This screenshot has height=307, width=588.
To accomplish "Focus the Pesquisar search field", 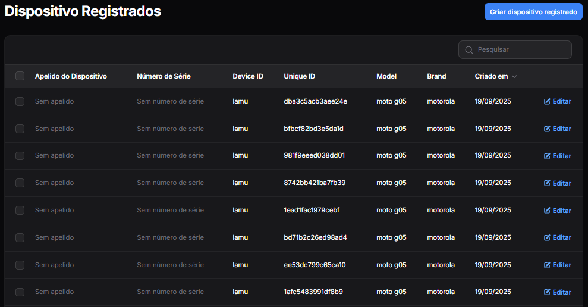I will (x=520, y=50).
